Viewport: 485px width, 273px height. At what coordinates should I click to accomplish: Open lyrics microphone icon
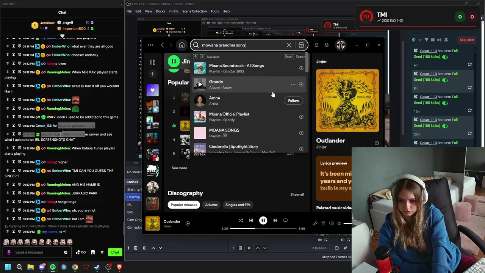point(315,223)
